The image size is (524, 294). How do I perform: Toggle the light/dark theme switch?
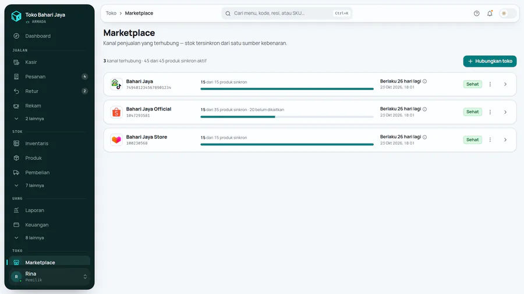(x=508, y=13)
